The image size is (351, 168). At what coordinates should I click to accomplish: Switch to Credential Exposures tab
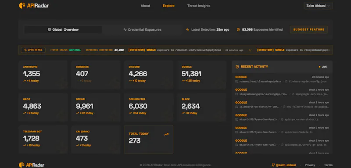tap(142, 29)
